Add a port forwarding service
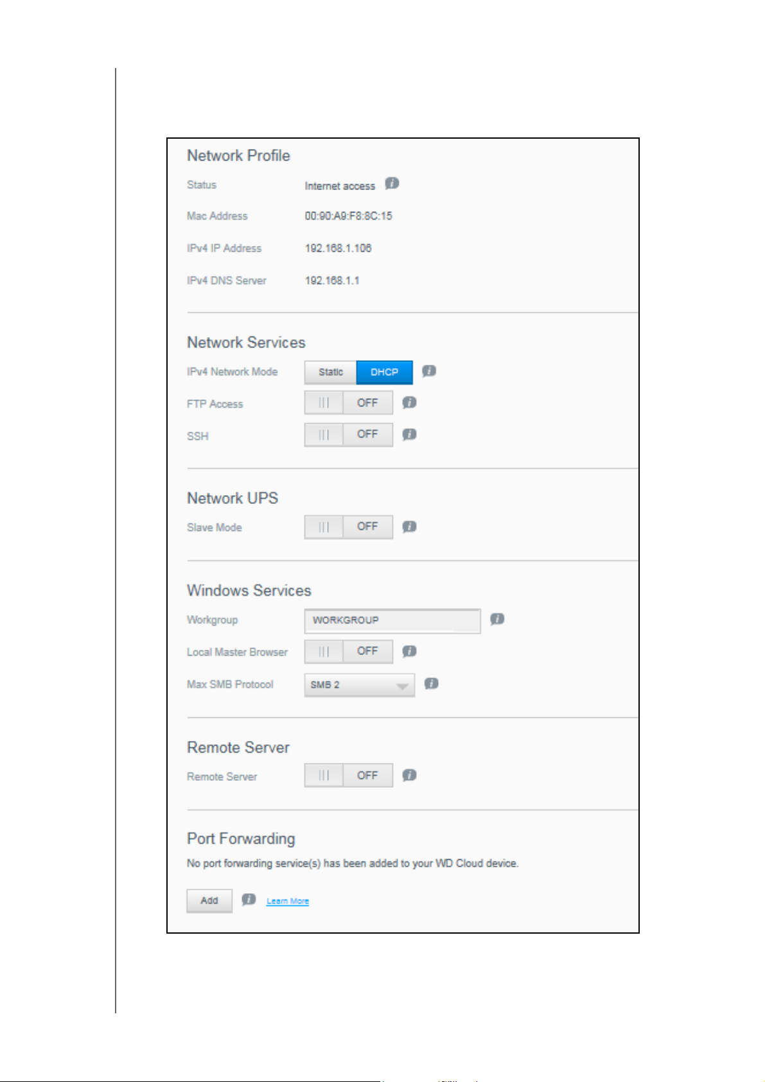 click(209, 900)
